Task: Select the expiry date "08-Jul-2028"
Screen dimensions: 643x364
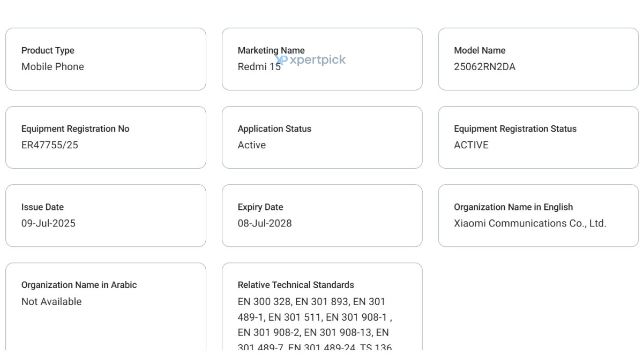Action: click(265, 223)
